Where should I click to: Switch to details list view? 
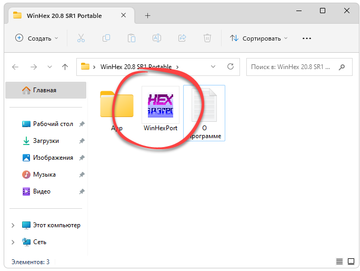339,262
